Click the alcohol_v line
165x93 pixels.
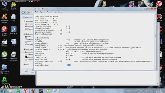click(x=54, y=55)
